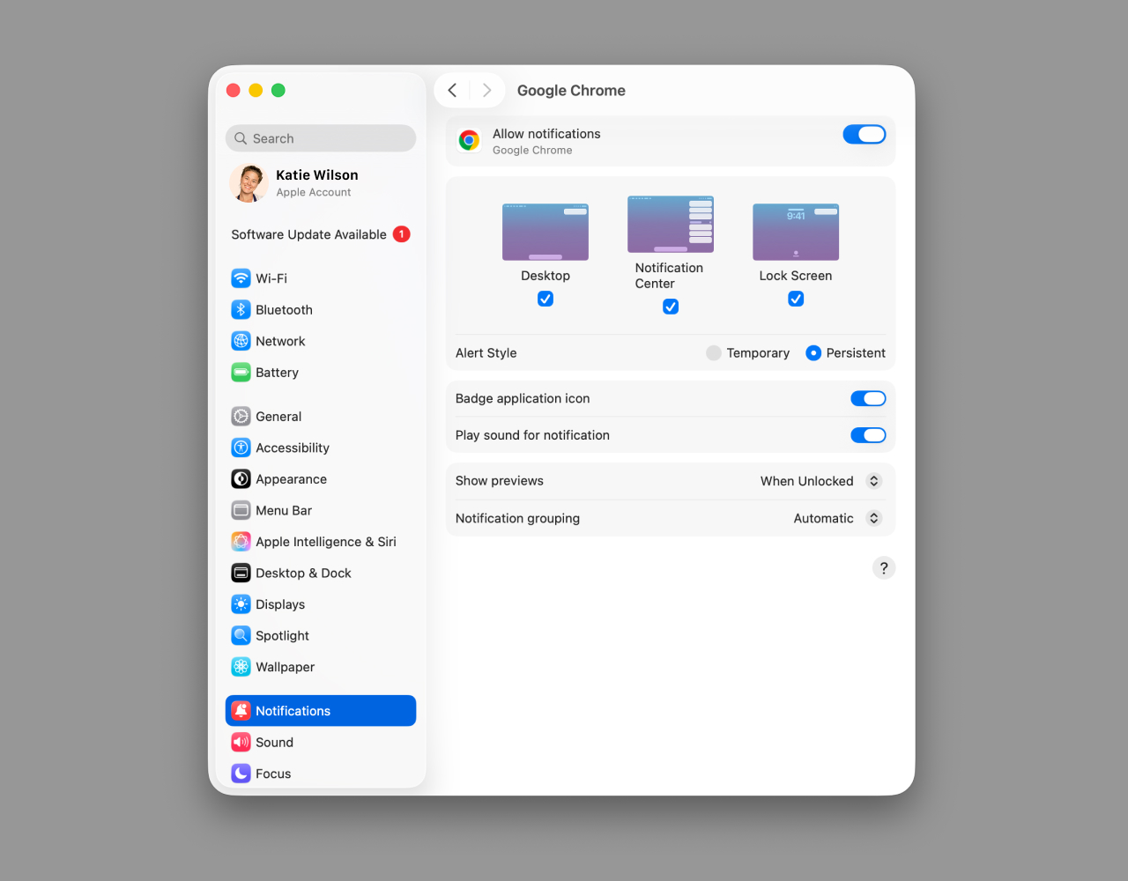Open the General settings pane
The height and width of the screenshot is (881, 1128).
coord(321,417)
